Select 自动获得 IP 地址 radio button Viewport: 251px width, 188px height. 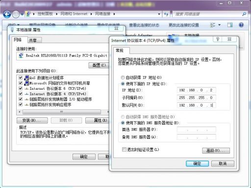pyautogui.click(x=123, y=78)
